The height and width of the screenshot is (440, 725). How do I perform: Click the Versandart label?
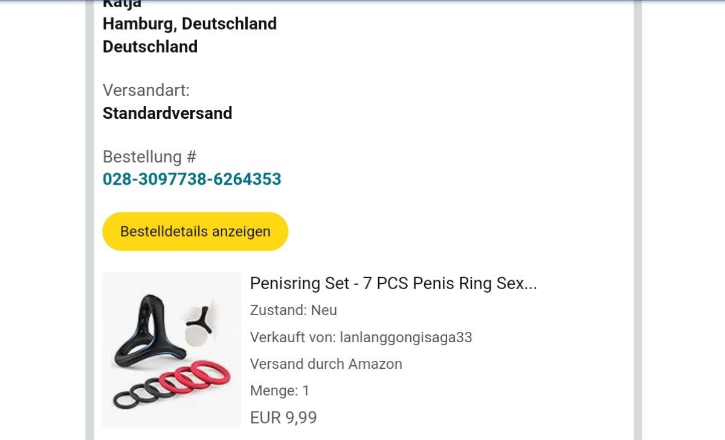(x=146, y=91)
